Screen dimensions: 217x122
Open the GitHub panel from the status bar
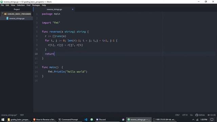point(200,115)
